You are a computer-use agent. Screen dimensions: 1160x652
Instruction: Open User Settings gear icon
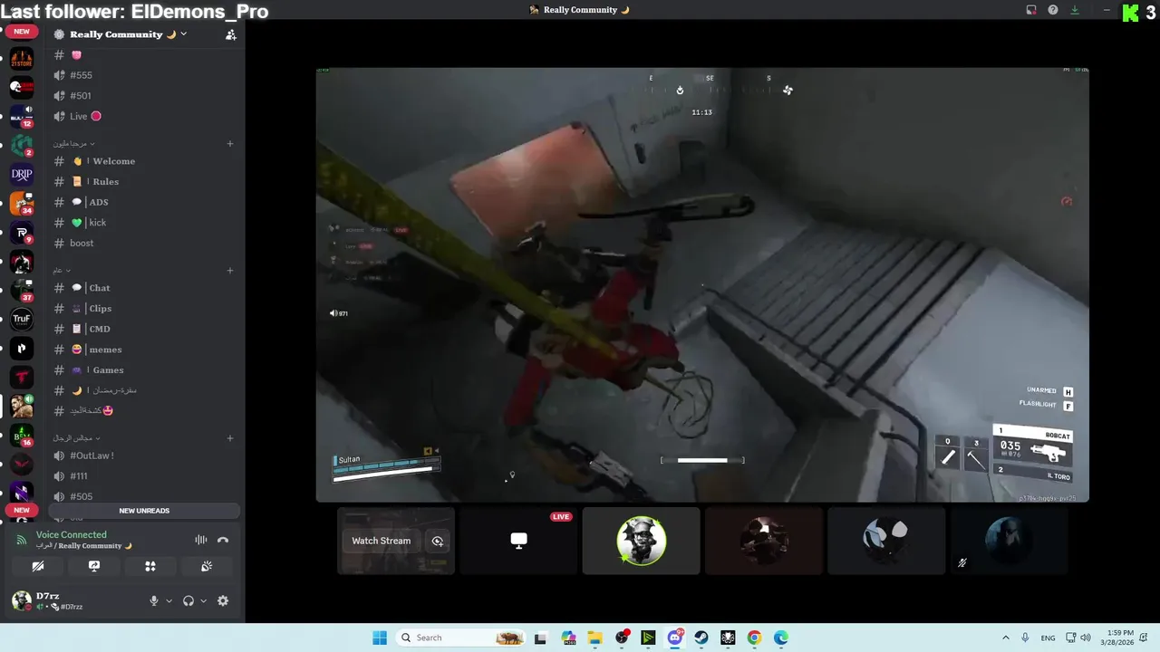223,601
